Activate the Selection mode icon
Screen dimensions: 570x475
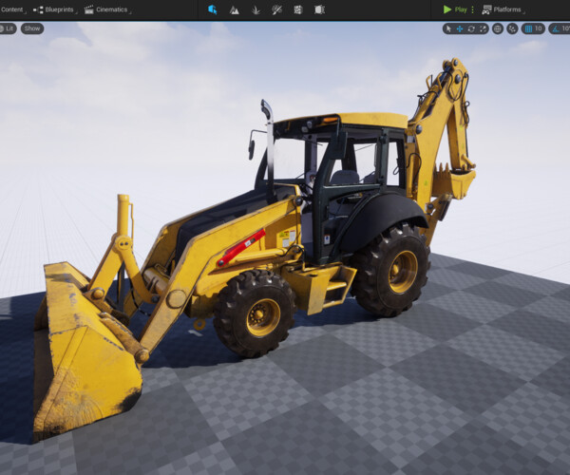pyautogui.click(x=213, y=9)
